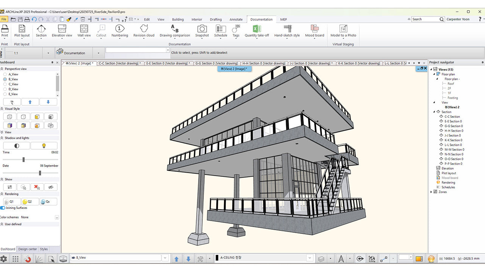Viewport: 485px width, 272px height.
Task: Open the C-C Section drawing tab
Action: (119, 63)
